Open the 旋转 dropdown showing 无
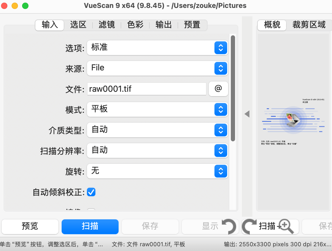This screenshot has height=251, width=332. 157,171
